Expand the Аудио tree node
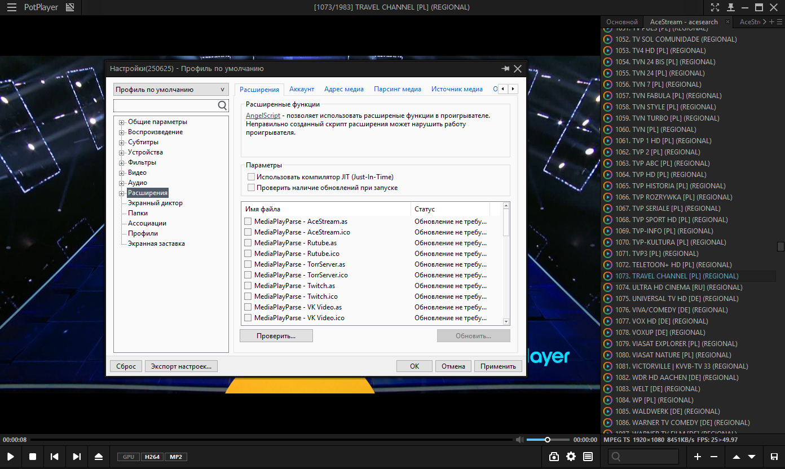The width and height of the screenshot is (785, 469). (121, 183)
